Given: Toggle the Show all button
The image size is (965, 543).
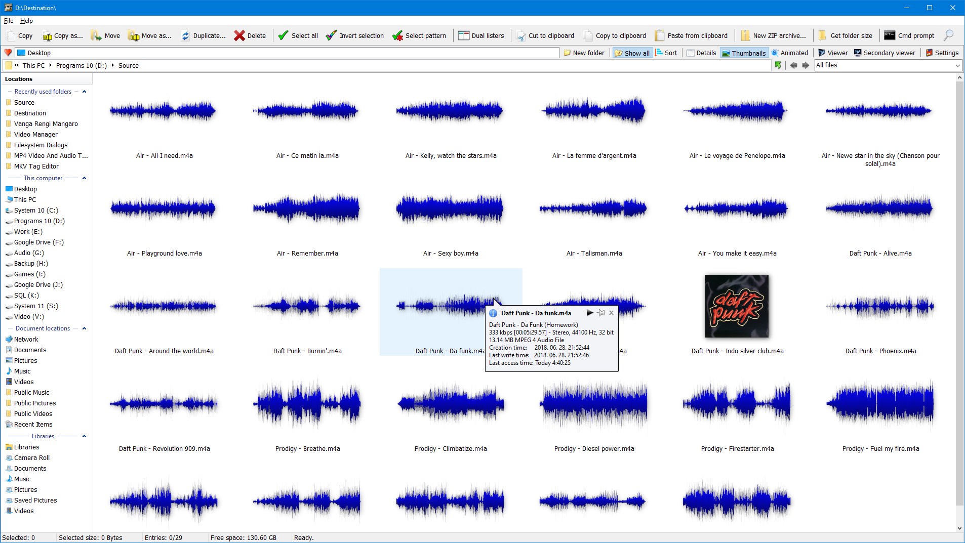Looking at the screenshot, I should (632, 53).
